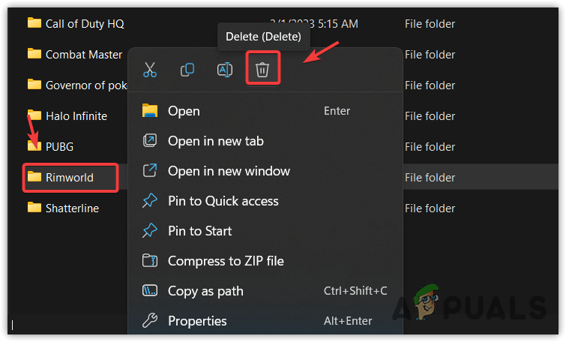Pin folder to Quick access
Screen dimensions: 566x342
point(223,201)
